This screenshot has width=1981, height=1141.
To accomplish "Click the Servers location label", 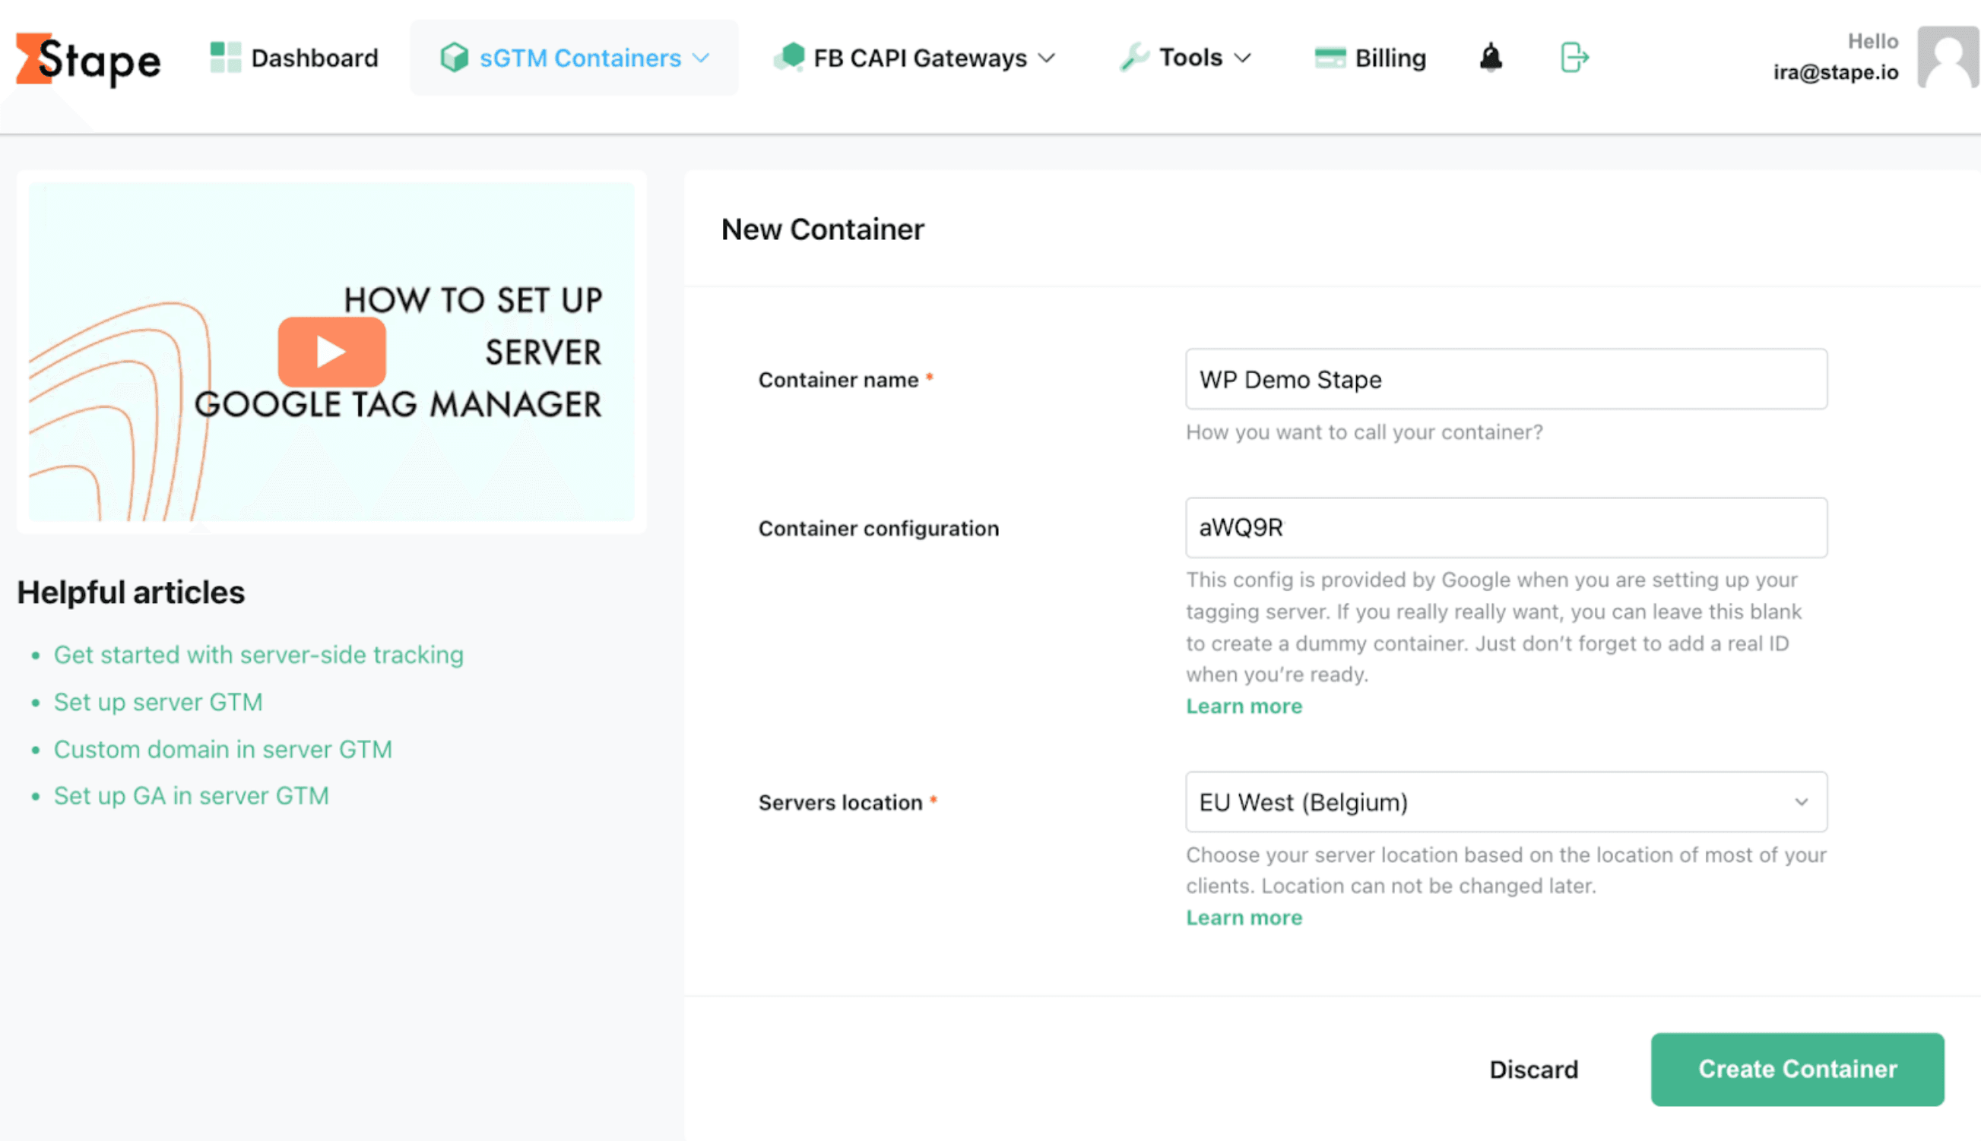I will pyautogui.click(x=841, y=802).
